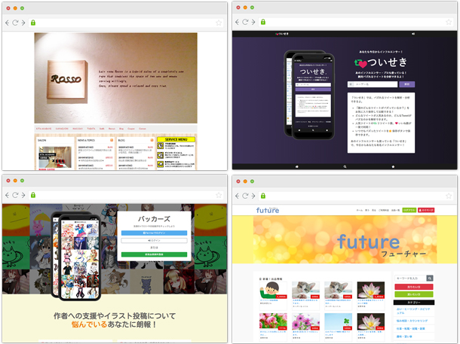Screen dimensions: 460x344
Task: Reload the Rosso salon page
Action: tap(15, 23)
